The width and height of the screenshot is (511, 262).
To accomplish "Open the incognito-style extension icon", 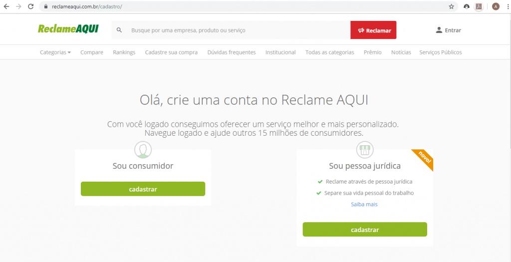I will [x=467, y=6].
